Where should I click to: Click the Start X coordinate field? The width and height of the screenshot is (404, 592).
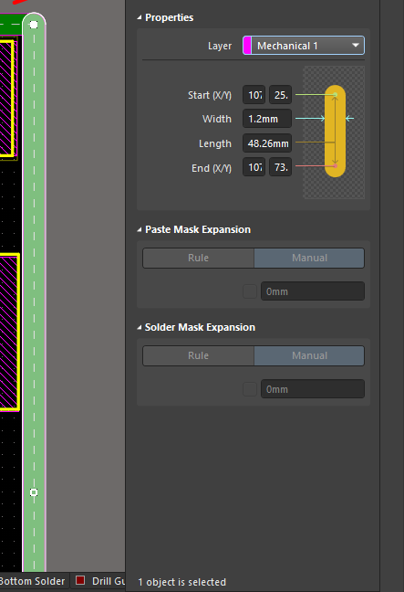click(254, 95)
